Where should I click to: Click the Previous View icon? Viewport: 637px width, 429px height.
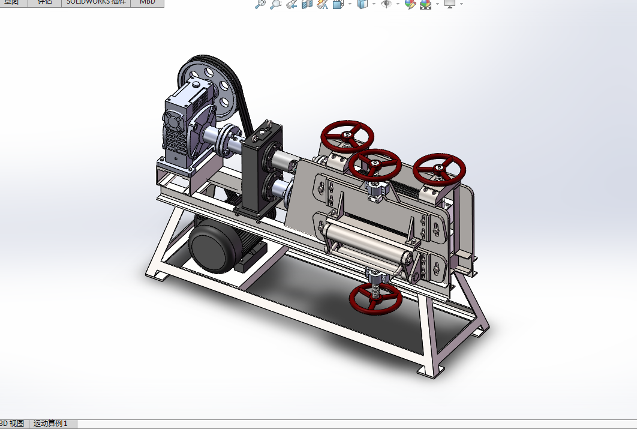coord(292,4)
